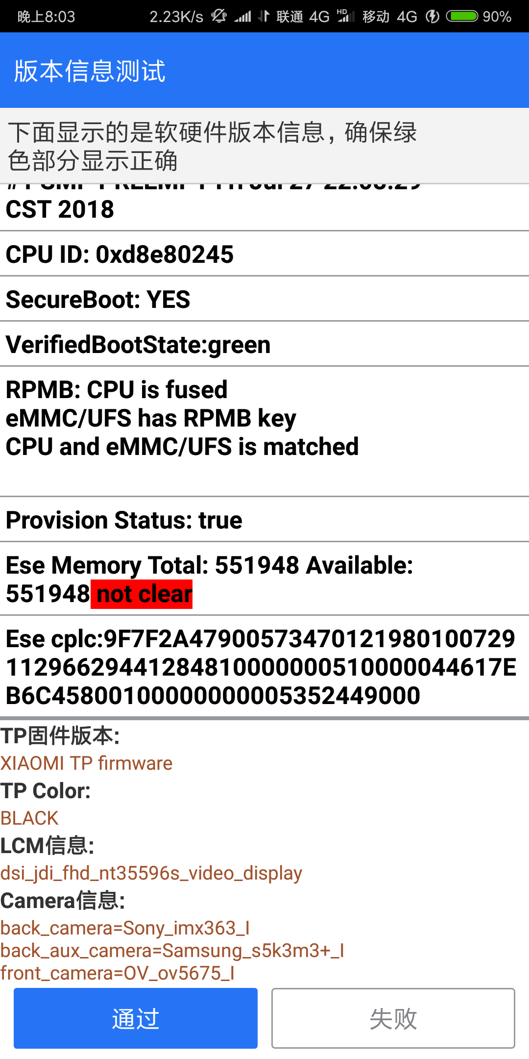Screen dimensions: 529x1059
Task: Tap the 90% battery percentage
Action: click(x=497, y=17)
